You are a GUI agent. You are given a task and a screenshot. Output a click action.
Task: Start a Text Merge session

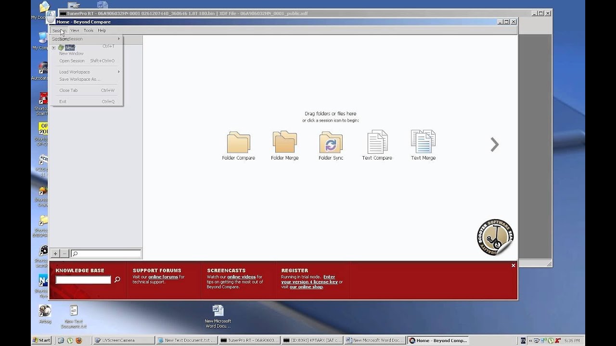click(x=423, y=145)
